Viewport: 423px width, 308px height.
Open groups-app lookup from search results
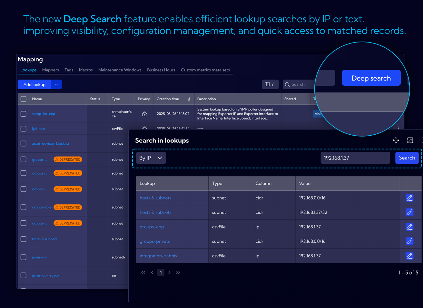coord(152,227)
